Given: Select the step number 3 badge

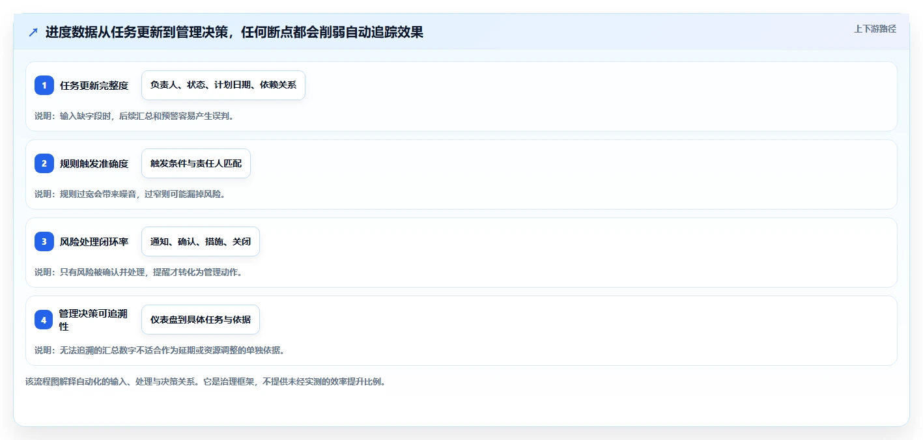Looking at the screenshot, I should point(44,241).
